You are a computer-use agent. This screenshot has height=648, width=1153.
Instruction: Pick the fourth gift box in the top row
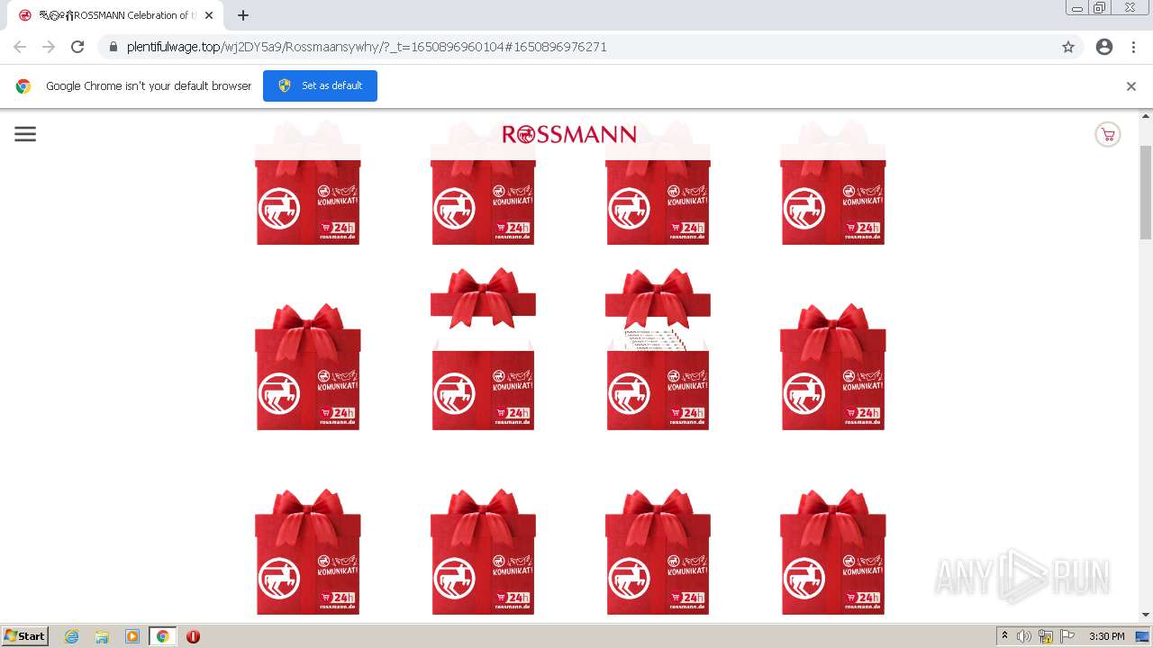(833, 183)
